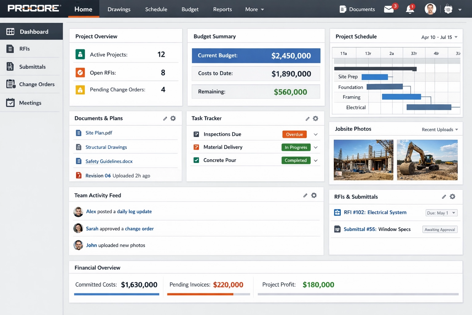472x315 pixels.
Task: Open the Due: May 1 dropdown for RFI #102
Action: [x=441, y=213]
